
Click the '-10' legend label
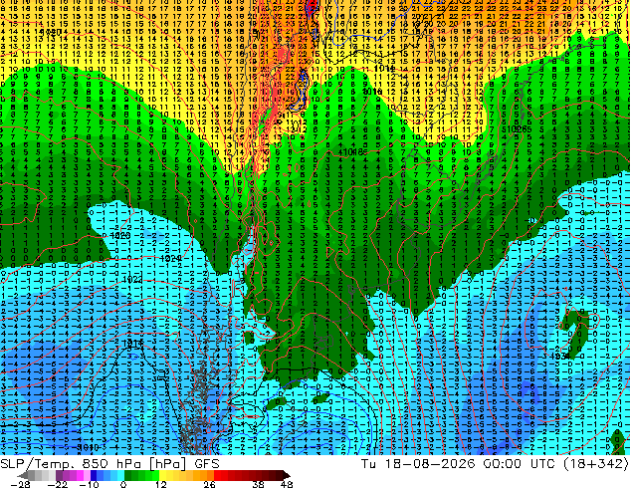click(x=89, y=484)
